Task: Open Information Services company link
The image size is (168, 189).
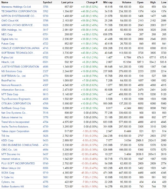Action: [x=14, y=90]
